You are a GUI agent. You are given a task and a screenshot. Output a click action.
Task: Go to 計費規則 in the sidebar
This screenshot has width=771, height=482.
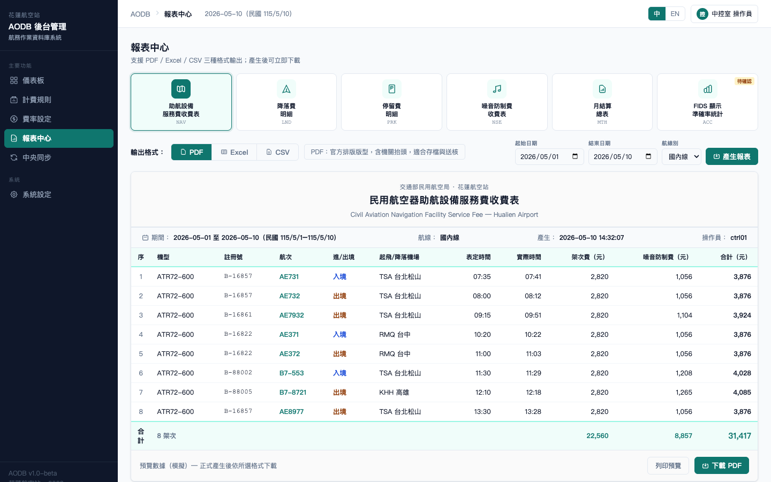[x=59, y=100]
